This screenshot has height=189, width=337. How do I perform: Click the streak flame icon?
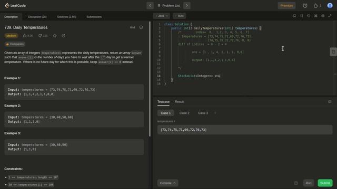[x=315, y=6]
